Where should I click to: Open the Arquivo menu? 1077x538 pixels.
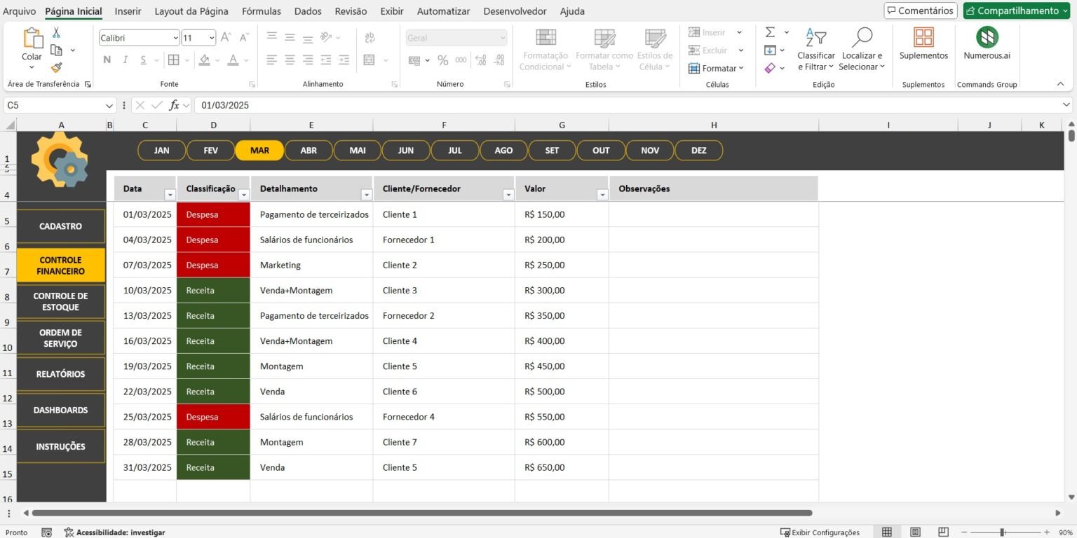20,11
